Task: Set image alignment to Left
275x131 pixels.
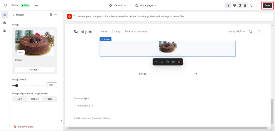Action: (x=20, y=99)
